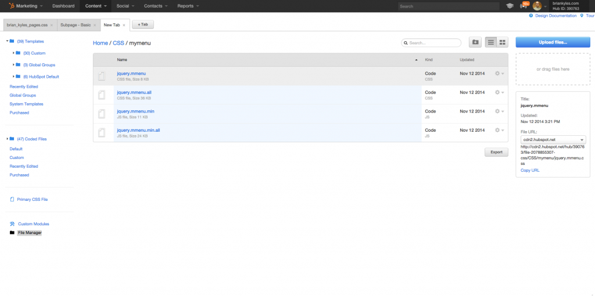This screenshot has height=296, width=595.
Task: Click the Upload files button
Action: click(x=553, y=42)
